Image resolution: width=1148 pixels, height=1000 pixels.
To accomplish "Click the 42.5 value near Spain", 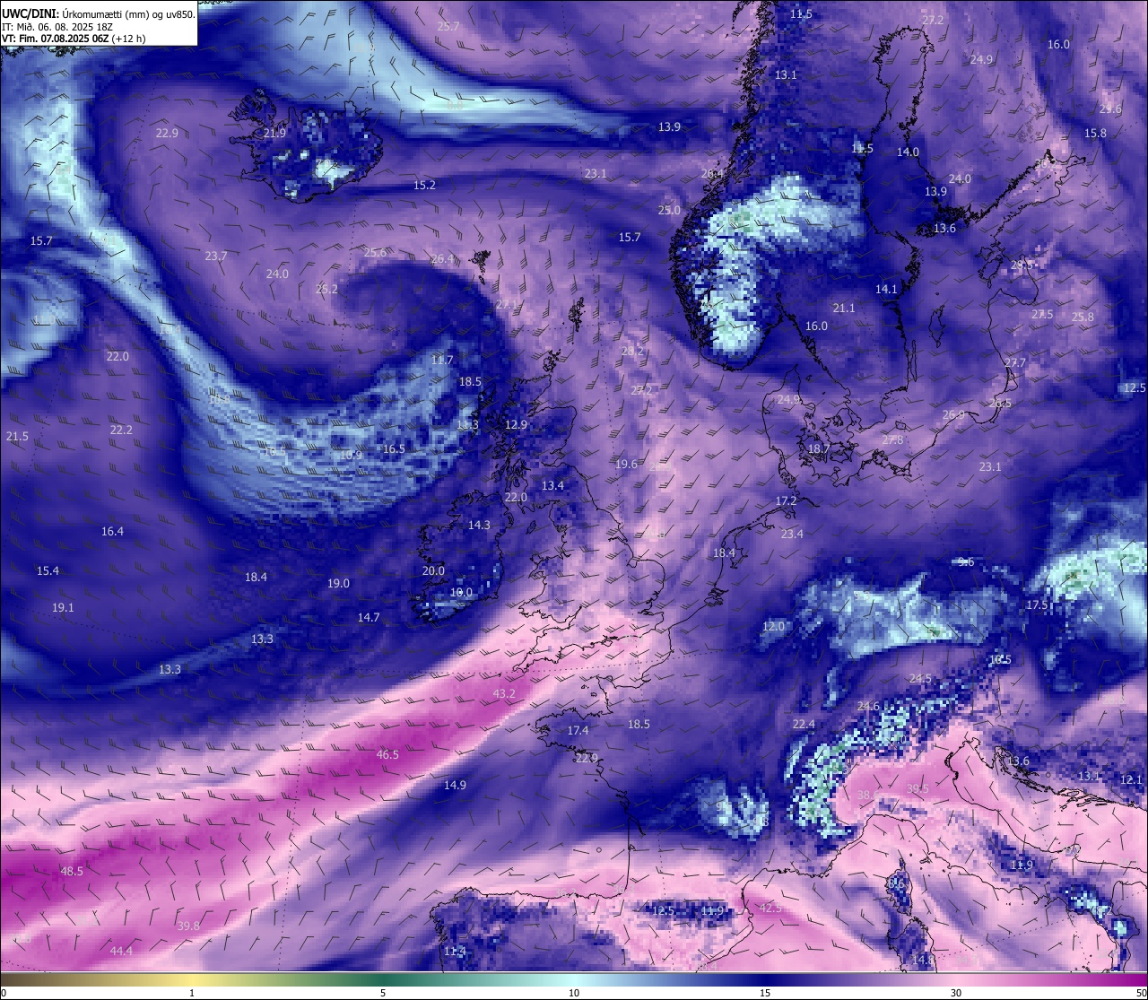I will point(770,908).
